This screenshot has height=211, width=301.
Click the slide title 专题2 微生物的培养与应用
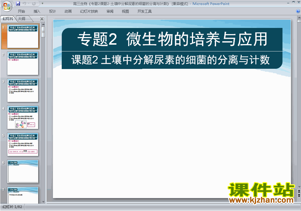click(x=172, y=39)
